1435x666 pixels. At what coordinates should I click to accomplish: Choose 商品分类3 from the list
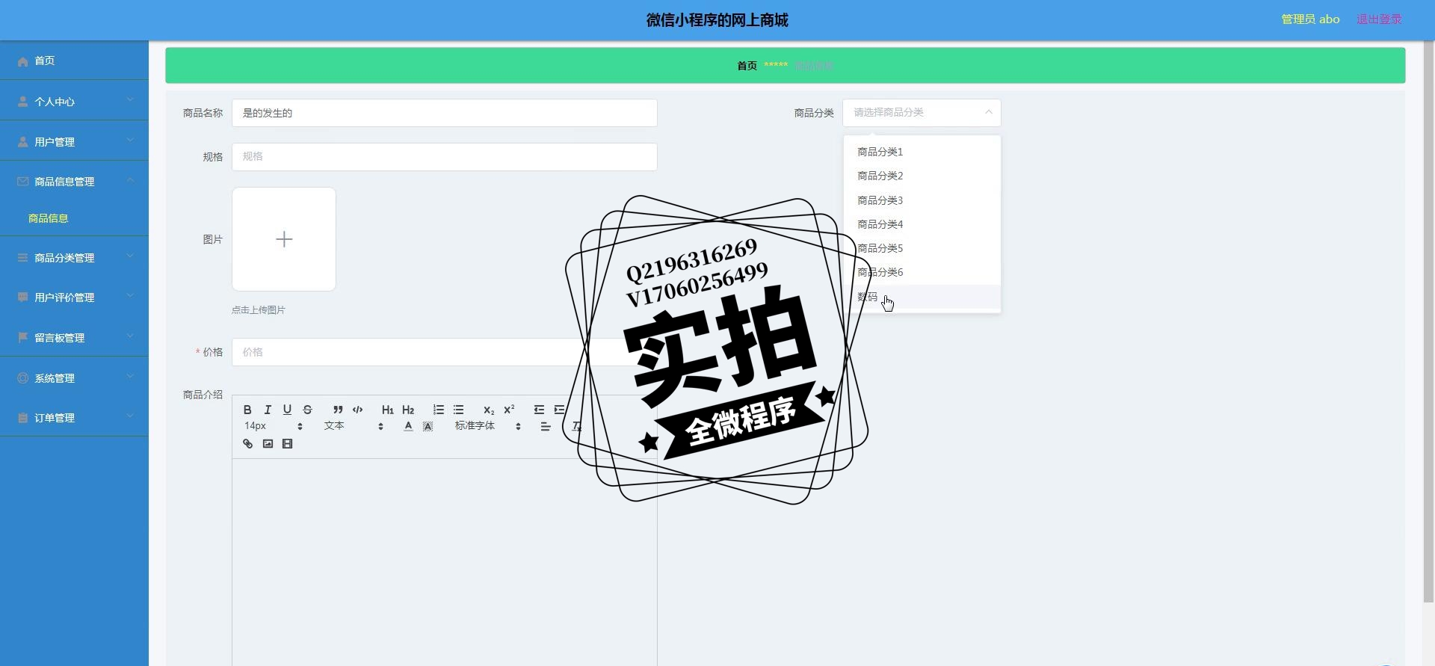(922, 200)
